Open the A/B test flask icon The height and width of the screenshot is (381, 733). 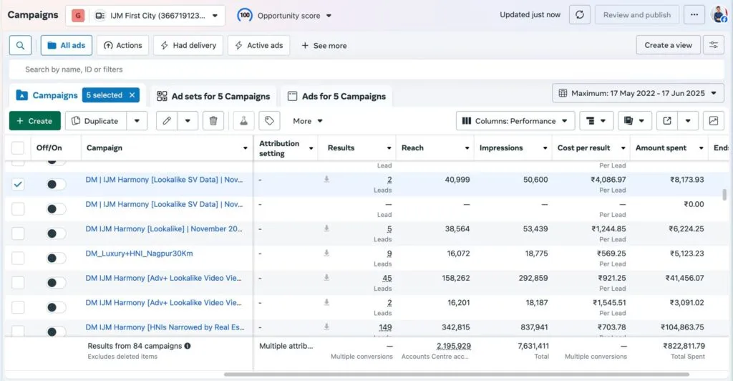(x=243, y=121)
